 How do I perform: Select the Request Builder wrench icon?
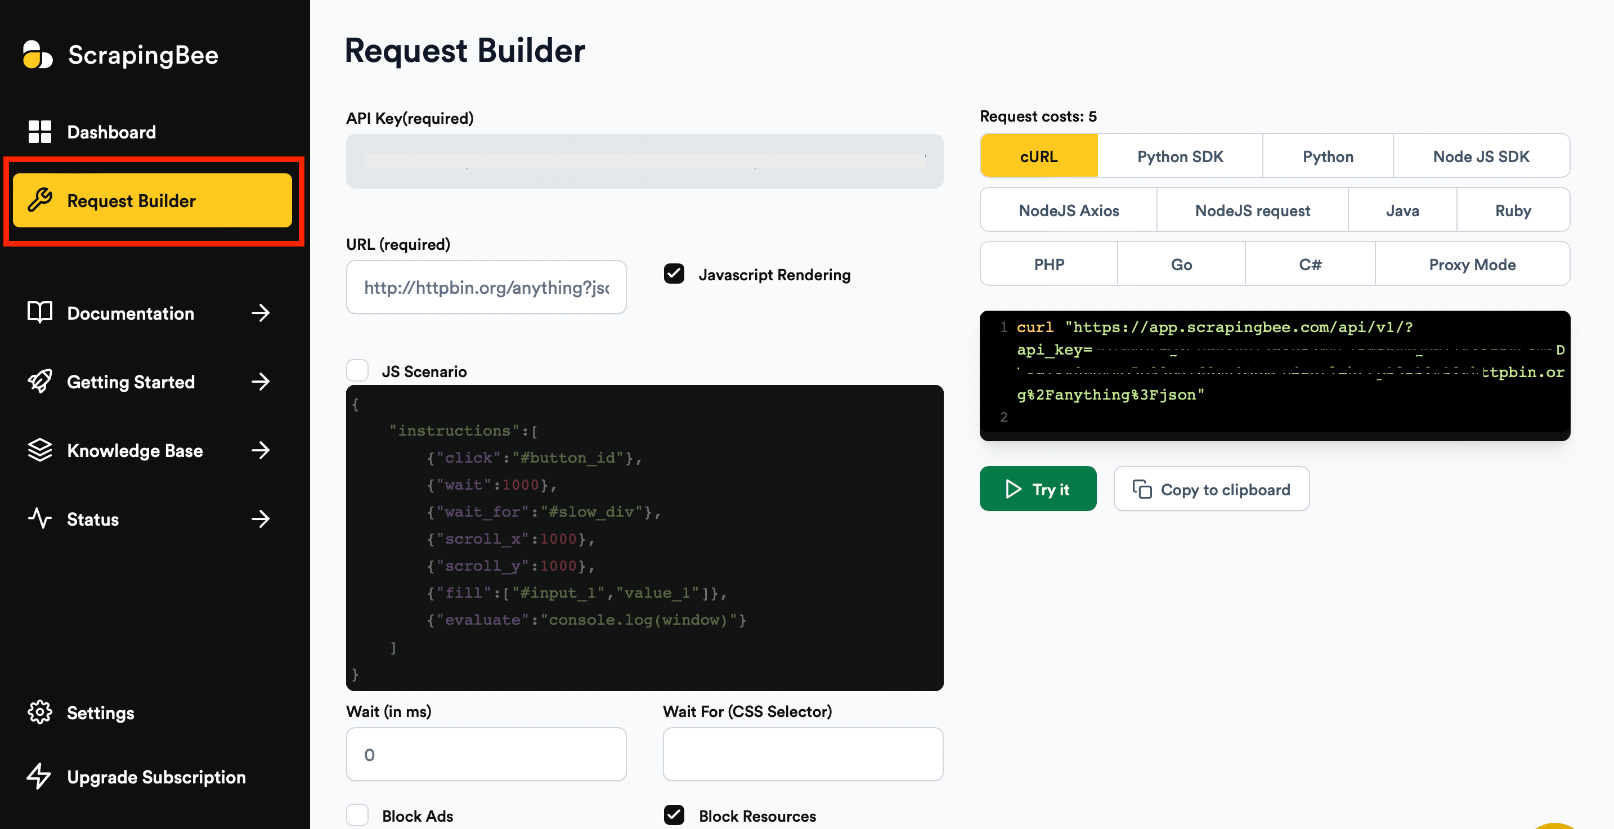40,200
